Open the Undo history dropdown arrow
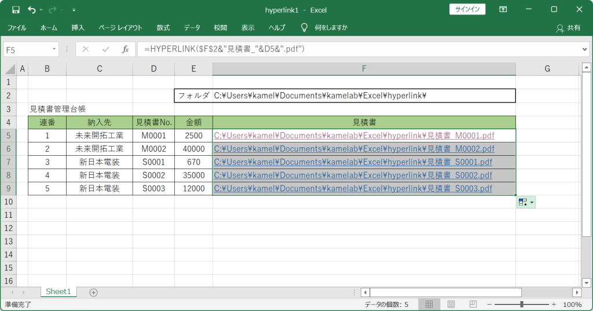The width and height of the screenshot is (593, 311). pyautogui.click(x=41, y=10)
